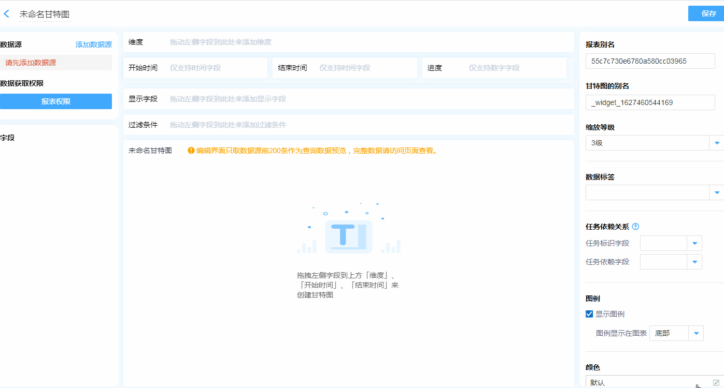The image size is (724, 388).
Task: Click the back arrow icon
Action: 7,14
